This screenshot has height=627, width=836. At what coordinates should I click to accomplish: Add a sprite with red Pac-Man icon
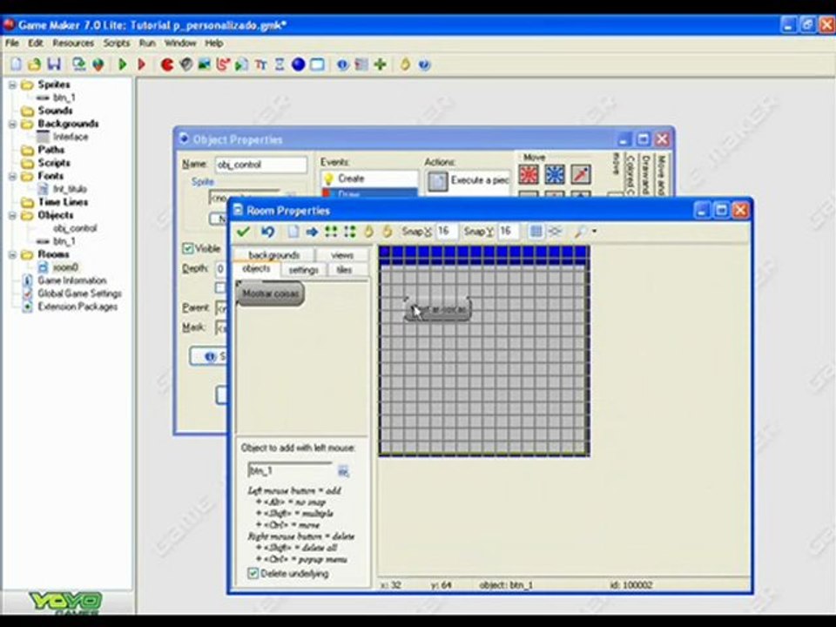[x=167, y=64]
